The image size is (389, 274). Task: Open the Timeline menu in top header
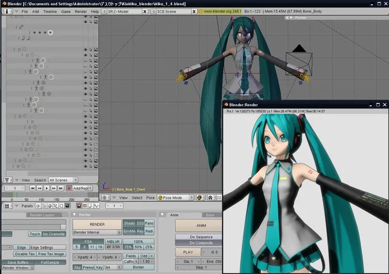(x=50, y=11)
